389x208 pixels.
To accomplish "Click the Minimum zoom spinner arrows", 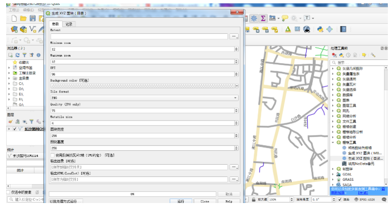I will 236,49.
